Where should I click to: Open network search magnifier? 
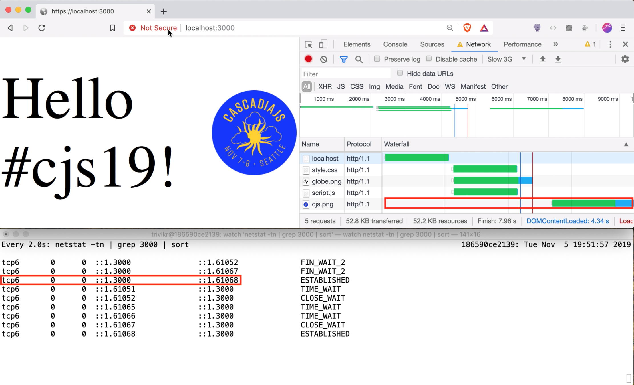359,59
